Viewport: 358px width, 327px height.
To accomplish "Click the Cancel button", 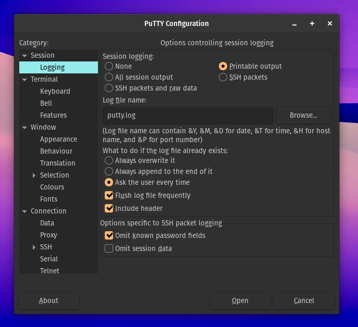I will pos(304,301).
